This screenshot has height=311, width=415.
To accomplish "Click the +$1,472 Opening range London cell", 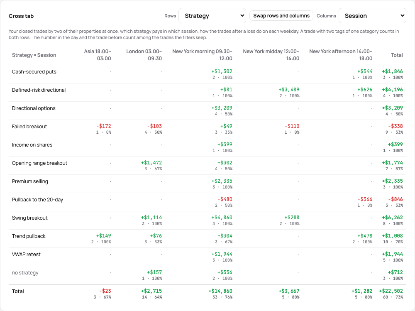I will tap(151, 165).
